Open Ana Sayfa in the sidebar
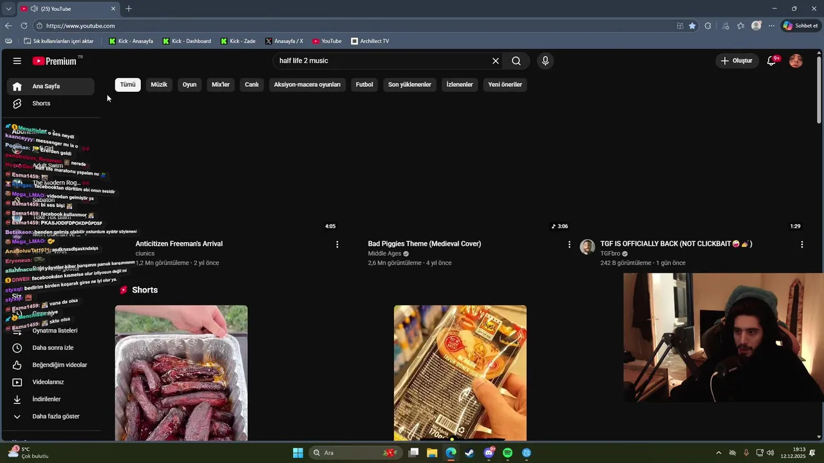Image resolution: width=824 pixels, height=463 pixels. (x=51, y=86)
